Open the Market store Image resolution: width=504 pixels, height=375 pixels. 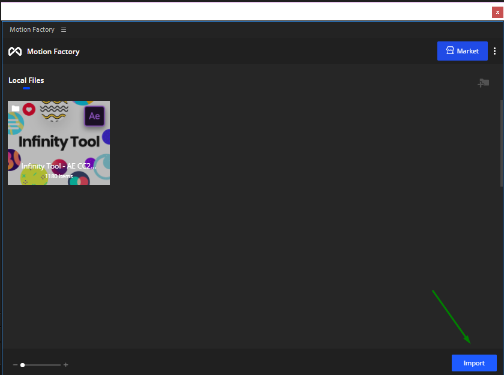coord(462,51)
